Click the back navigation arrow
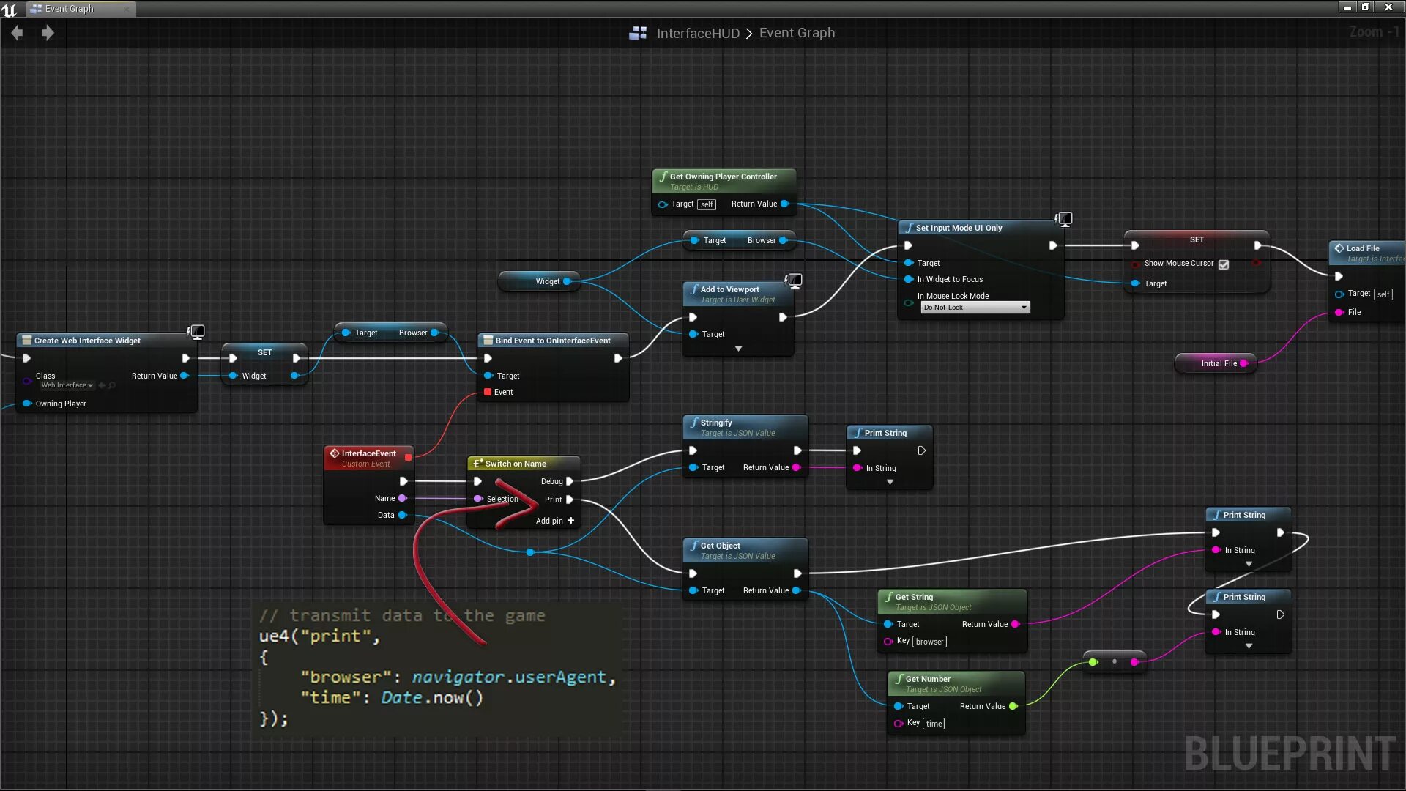Screen dimensions: 1406x791 (x=17, y=33)
